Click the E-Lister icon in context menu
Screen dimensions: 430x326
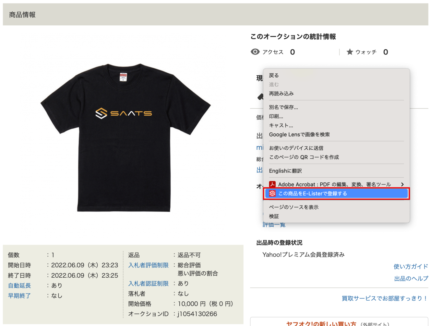tap(272, 194)
